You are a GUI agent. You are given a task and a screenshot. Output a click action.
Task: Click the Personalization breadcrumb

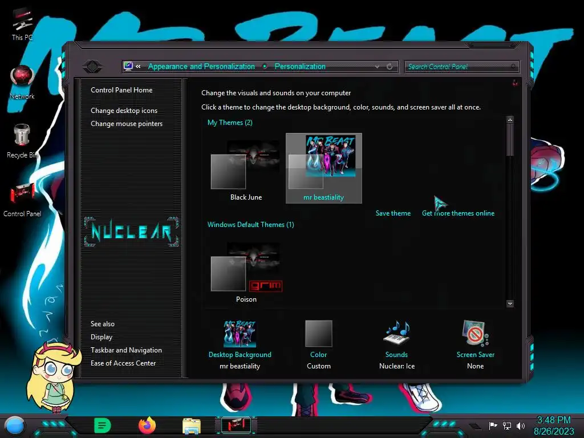coord(300,66)
